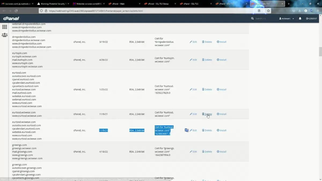
Task: Click the browser forward arrow
Action: (x=10, y=11)
